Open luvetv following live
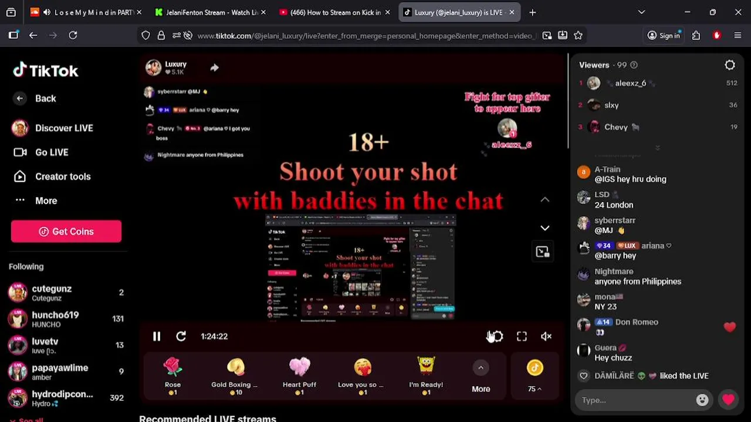Viewport: 751px width, 422px height. pyautogui.click(x=66, y=345)
